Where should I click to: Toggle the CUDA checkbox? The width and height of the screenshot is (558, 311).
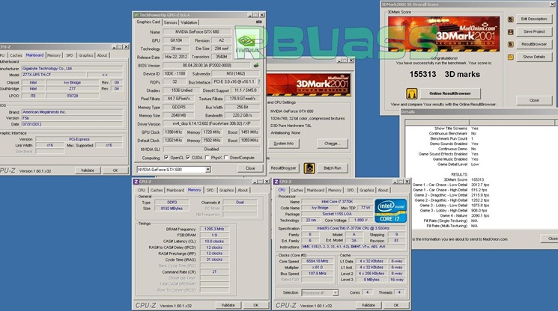(188, 157)
